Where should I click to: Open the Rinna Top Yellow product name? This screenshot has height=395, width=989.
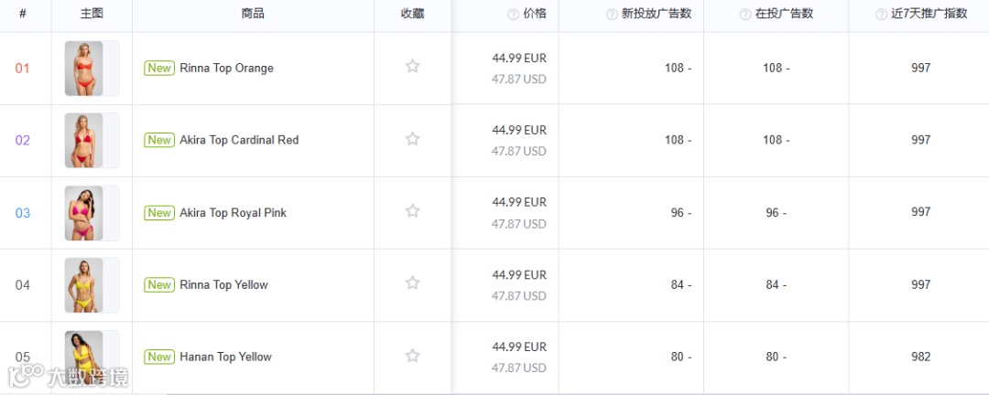click(x=223, y=284)
